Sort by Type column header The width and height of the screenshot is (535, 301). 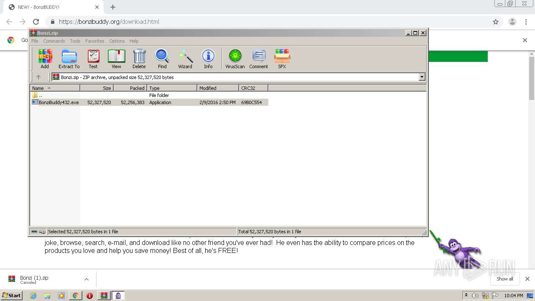(172, 88)
